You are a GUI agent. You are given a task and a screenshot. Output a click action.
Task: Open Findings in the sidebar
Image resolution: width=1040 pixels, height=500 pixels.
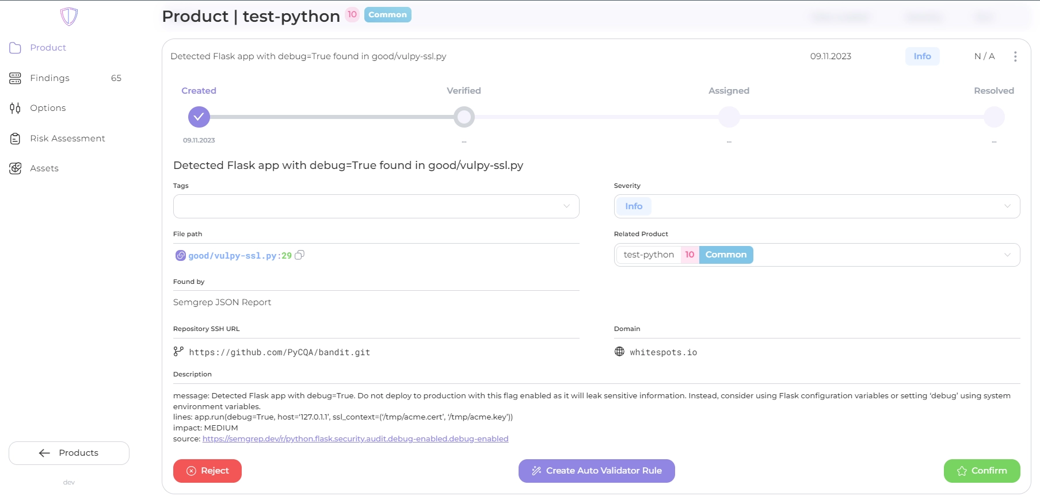(x=49, y=78)
